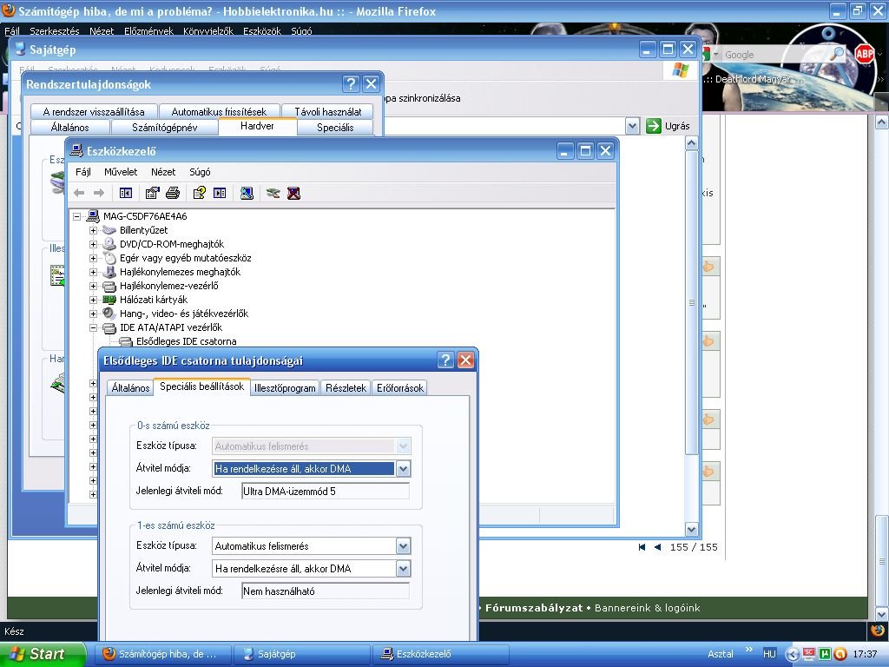Screen dimensions: 889x667
Task: Open Súgó menu in Eszközkezelő
Action: (200, 172)
